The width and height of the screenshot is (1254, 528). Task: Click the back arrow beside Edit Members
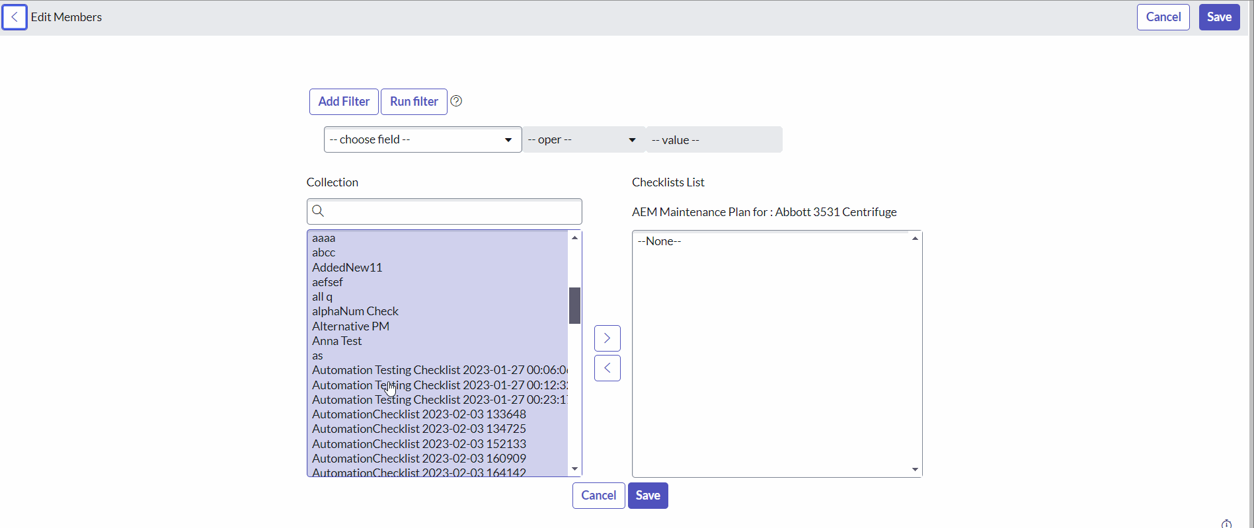[14, 17]
